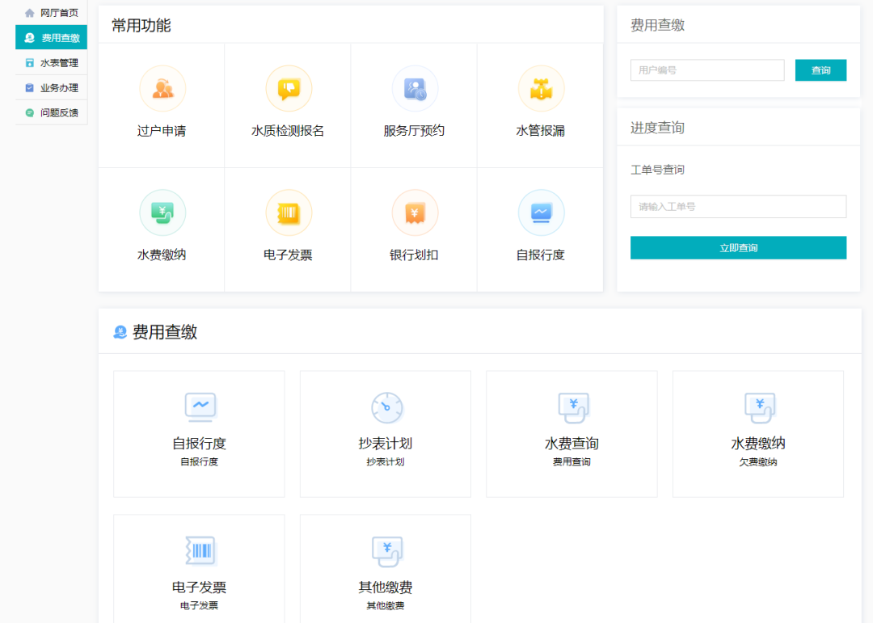Open the 过户申请 icon in 常用功能
The width and height of the screenshot is (873, 623).
[x=162, y=89]
